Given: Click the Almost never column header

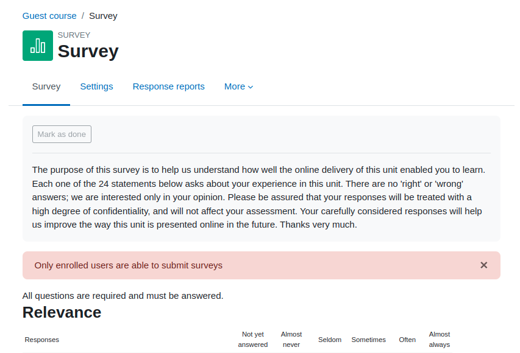Looking at the screenshot, I should (291, 340).
